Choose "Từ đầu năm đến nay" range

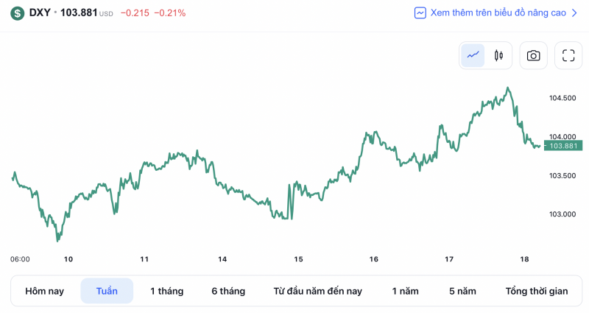point(317,291)
